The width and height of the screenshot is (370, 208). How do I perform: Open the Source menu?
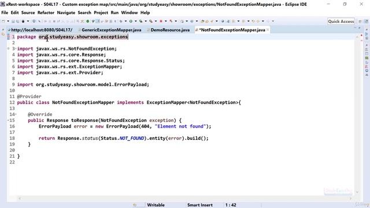[28, 13]
